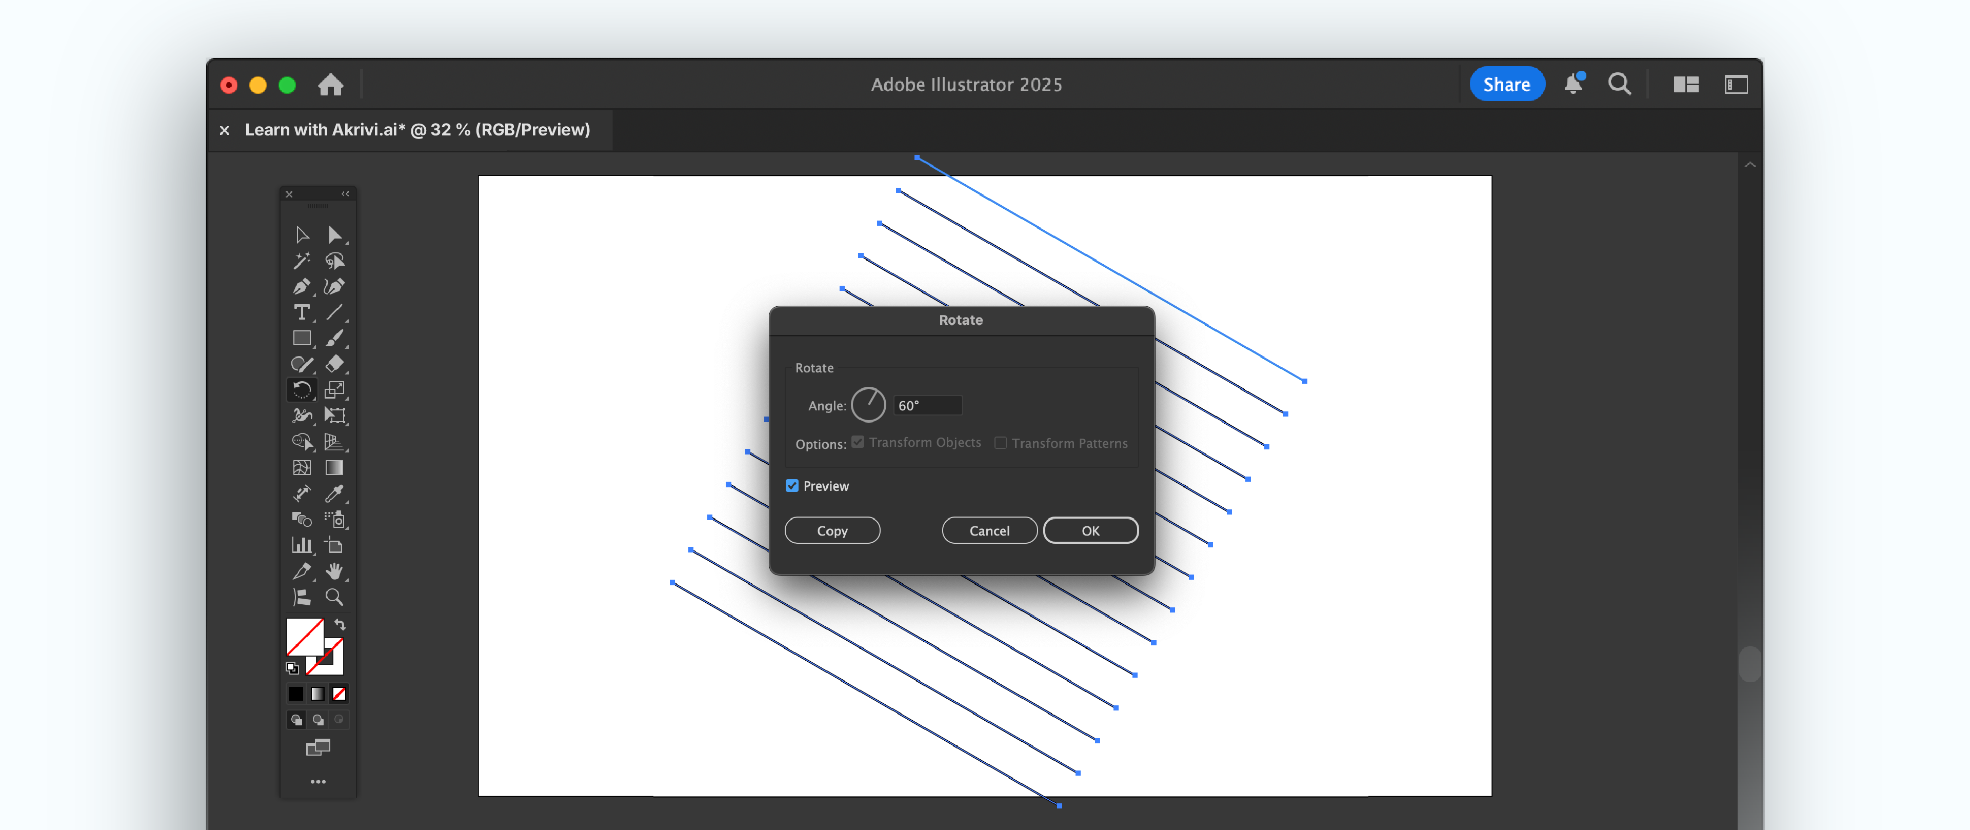Apply solid Color mode button
The width and height of the screenshot is (1970, 830).
[x=296, y=694]
